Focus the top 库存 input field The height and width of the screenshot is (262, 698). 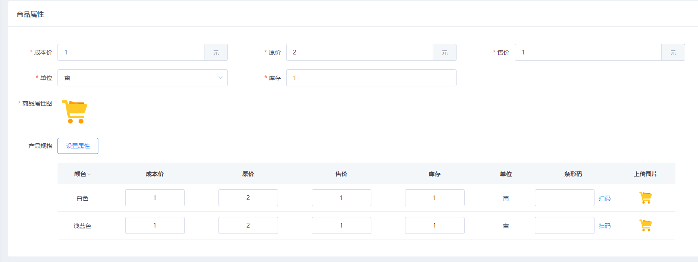[371, 78]
